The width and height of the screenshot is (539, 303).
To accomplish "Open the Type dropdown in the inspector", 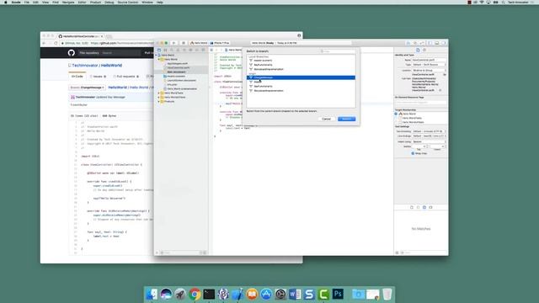I will [429, 65].
